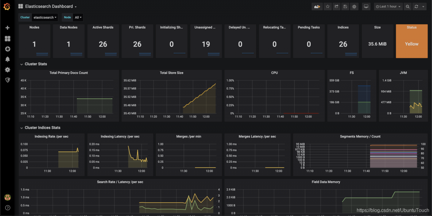Screen dimensions: 432x216
Task: Open Merges Latency /per sec panel menu
Action: pos(257,136)
